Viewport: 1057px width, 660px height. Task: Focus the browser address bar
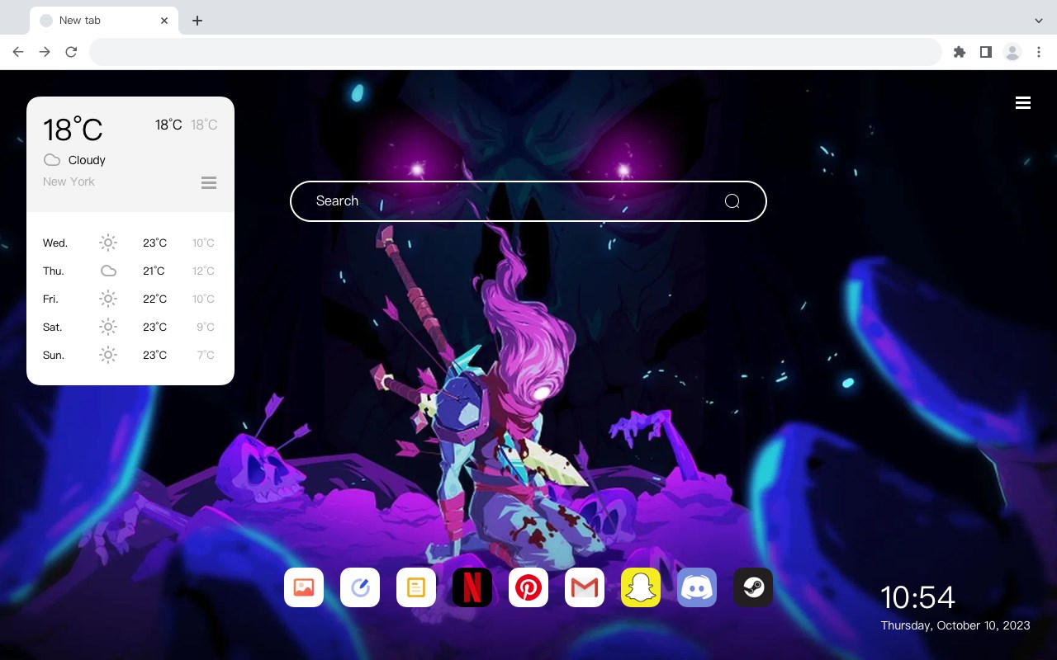515,52
